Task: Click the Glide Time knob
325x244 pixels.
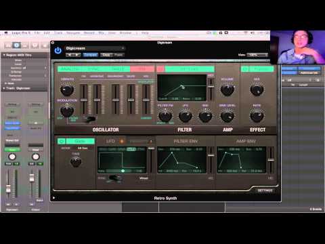Action: (76, 161)
